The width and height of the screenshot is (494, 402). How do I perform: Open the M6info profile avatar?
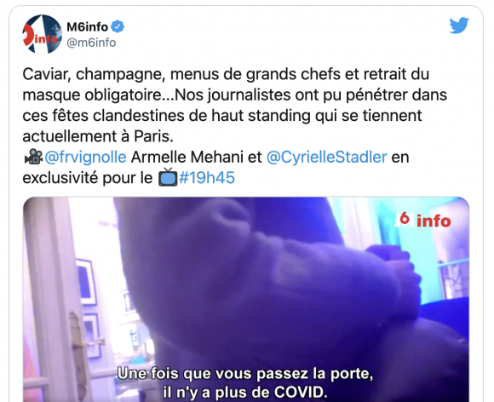coord(42,34)
